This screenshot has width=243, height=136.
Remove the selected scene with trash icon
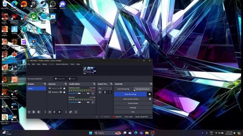pos(33,112)
